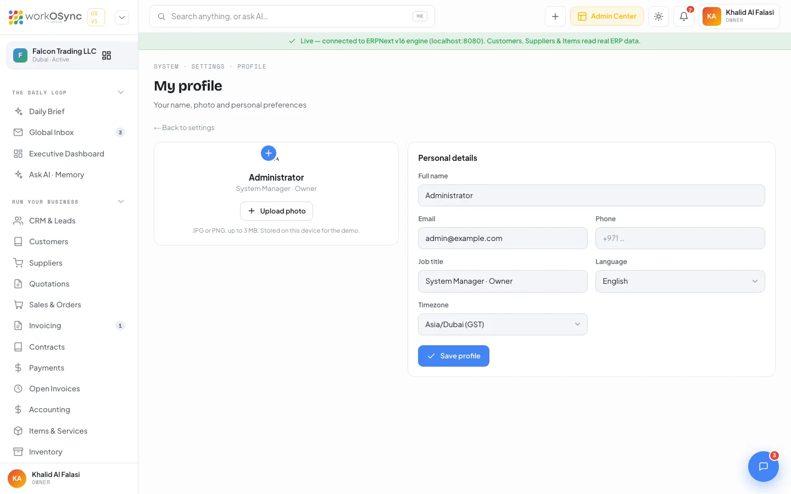Click the plus quick-create icon in top bar
The width and height of the screenshot is (791, 494).
pos(555,16)
